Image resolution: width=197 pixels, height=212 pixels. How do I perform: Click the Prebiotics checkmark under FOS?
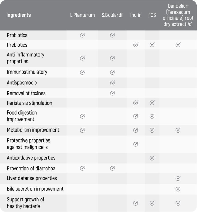[x=152, y=45]
